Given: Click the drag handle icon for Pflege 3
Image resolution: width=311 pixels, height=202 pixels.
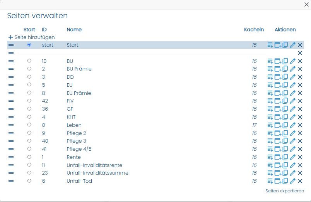Looking at the screenshot, I should pos(11,141).
